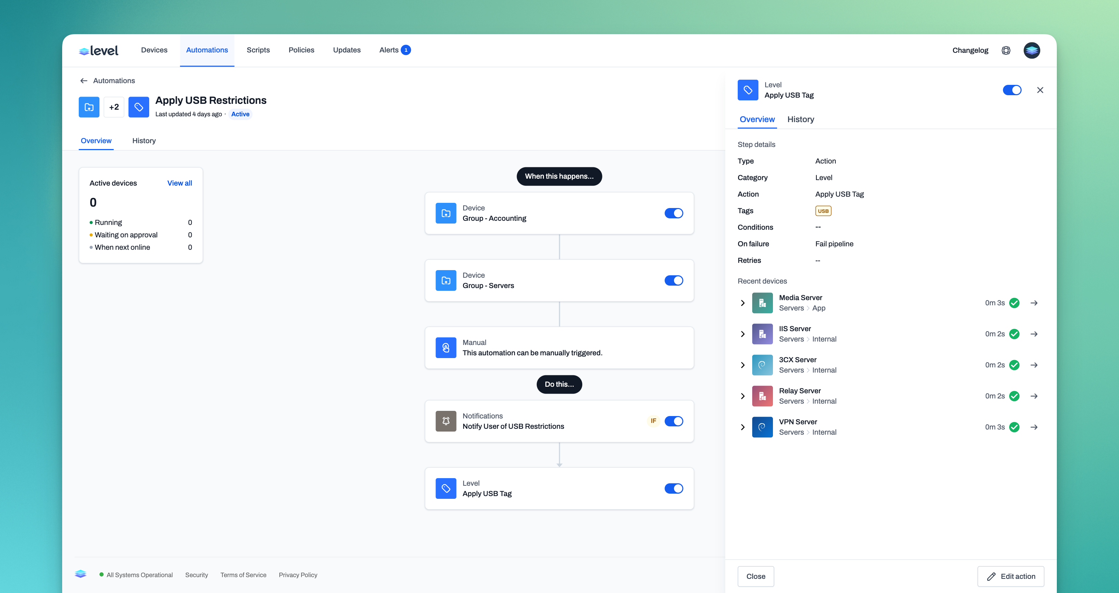Open VPN Server via its arrow icon

pos(1034,427)
